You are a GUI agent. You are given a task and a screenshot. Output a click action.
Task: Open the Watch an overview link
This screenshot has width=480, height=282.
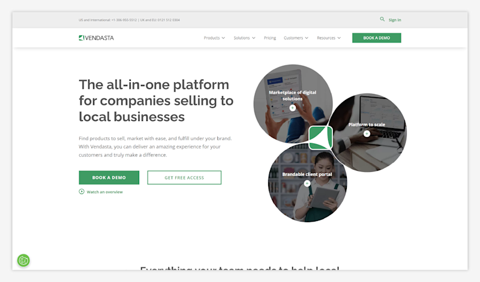[104, 192]
